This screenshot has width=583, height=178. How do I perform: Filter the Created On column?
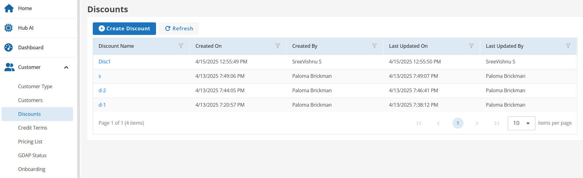pos(278,46)
